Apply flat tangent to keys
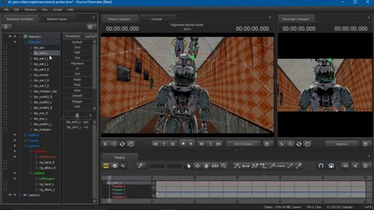The image size is (374, 210). [x=246, y=166]
